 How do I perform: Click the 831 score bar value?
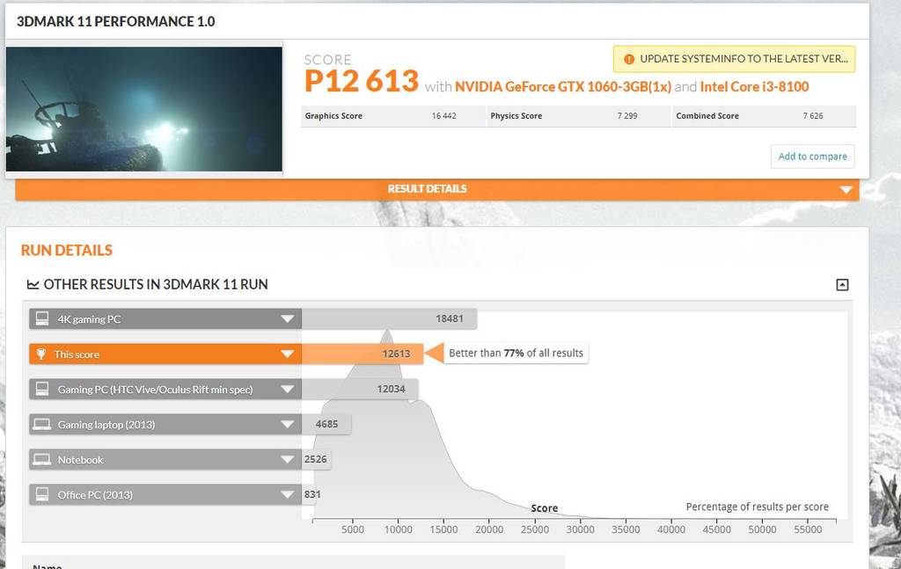point(312,494)
